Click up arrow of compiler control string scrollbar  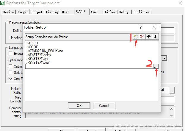point(171,109)
